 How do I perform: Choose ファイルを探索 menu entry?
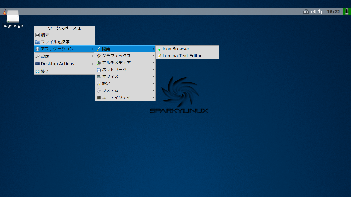64,42
